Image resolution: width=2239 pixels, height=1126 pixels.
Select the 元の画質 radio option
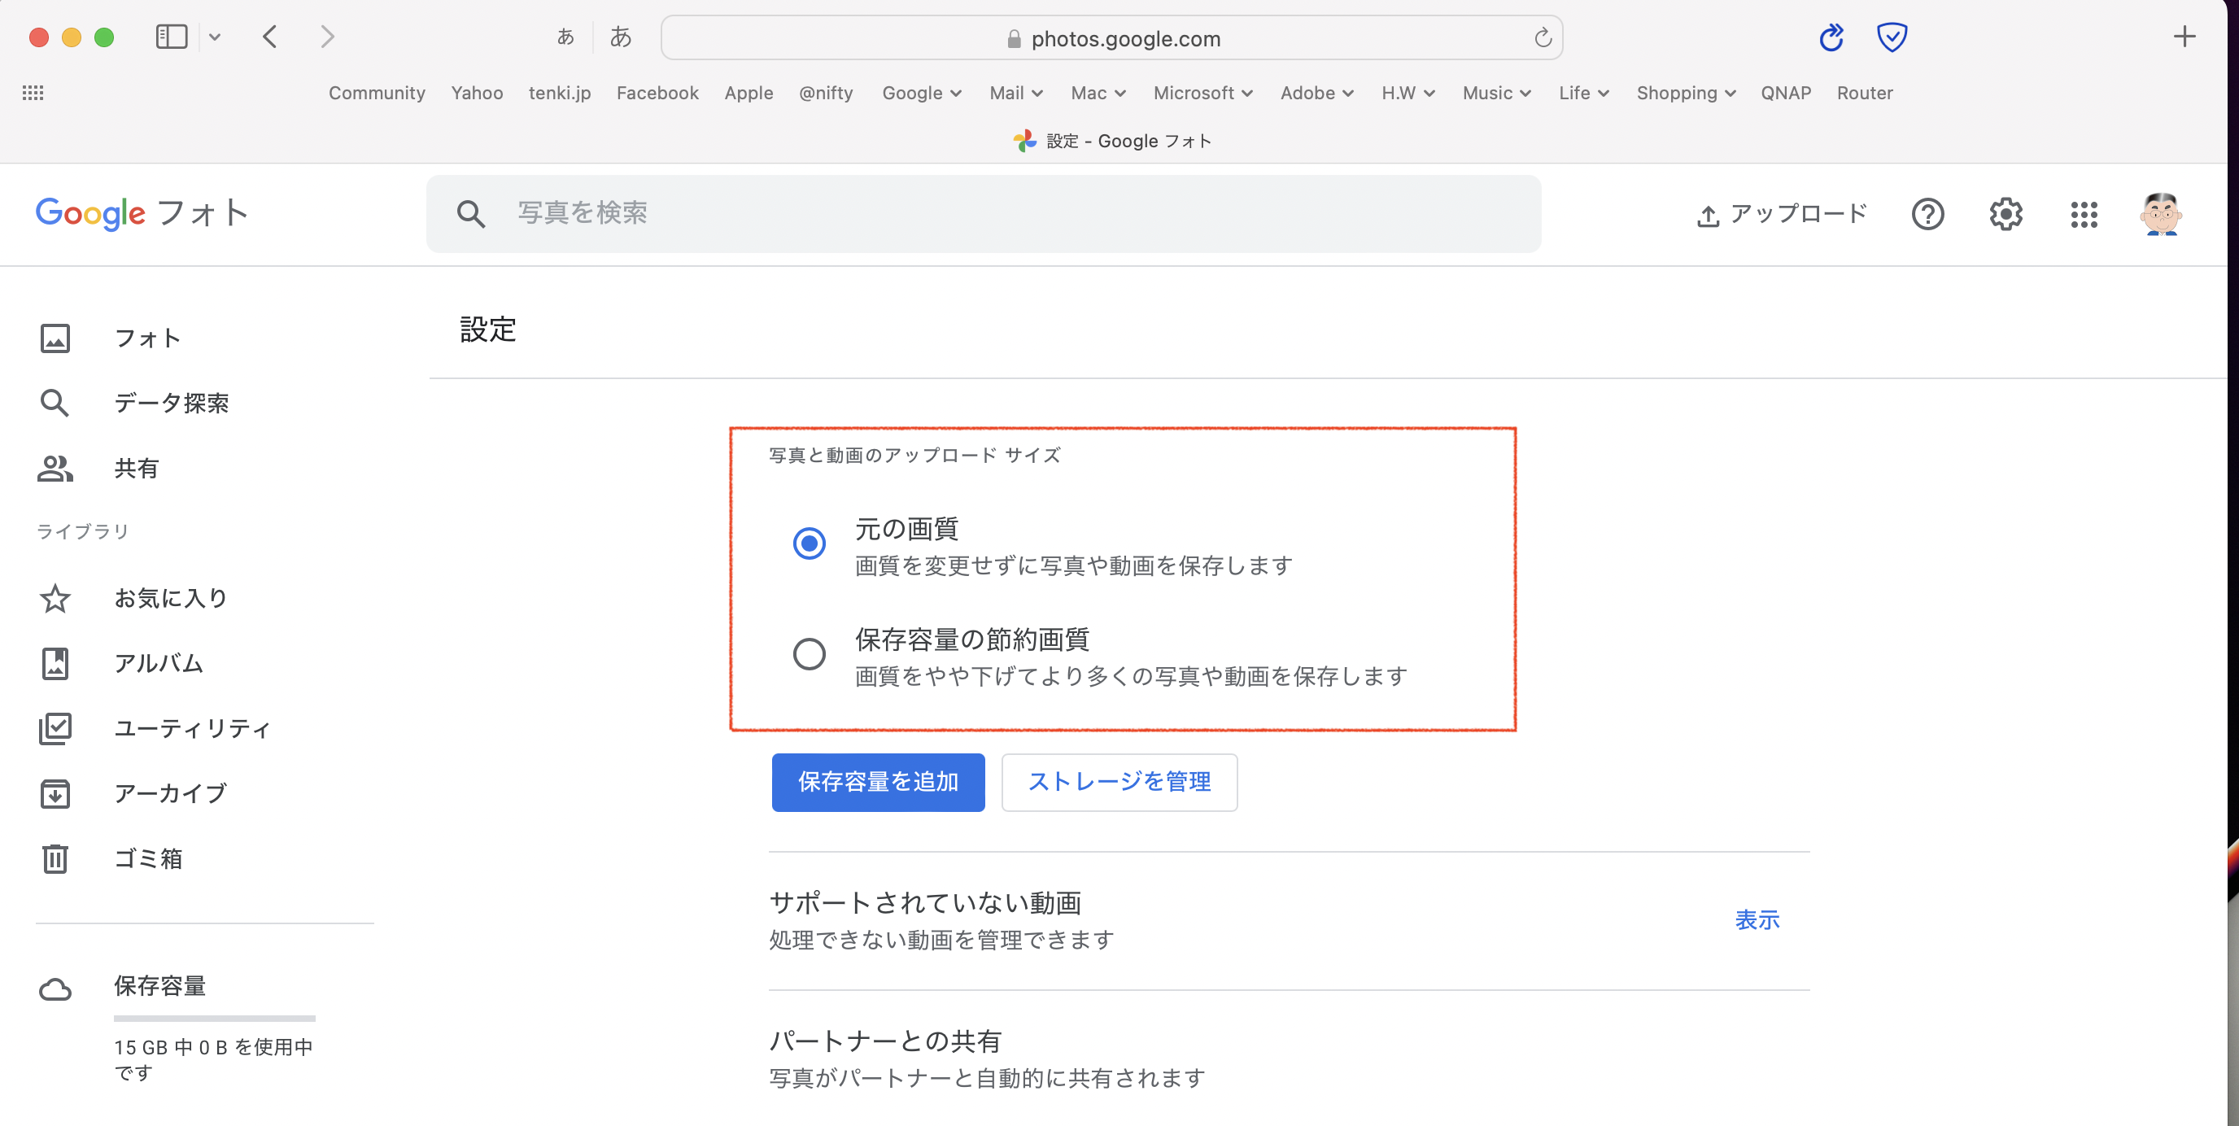[x=809, y=543]
